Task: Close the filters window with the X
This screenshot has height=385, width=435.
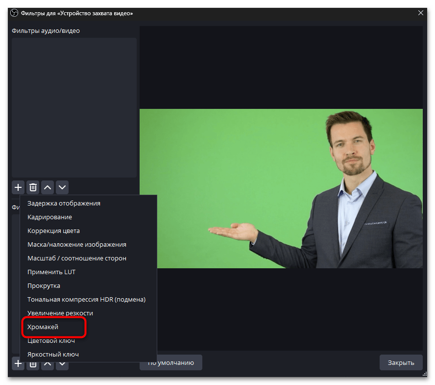Action: [420, 13]
